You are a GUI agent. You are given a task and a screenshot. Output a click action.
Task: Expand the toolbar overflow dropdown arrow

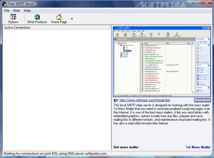pyautogui.click(x=72, y=19)
